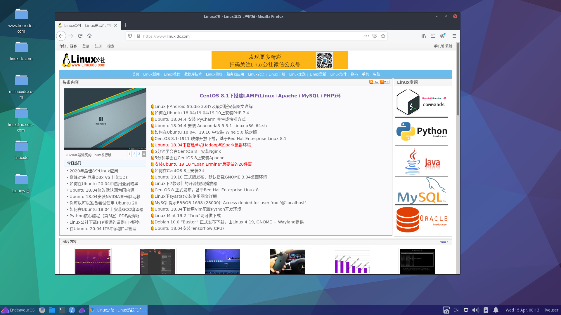Open m.linuxidc.com desktop folder
Screen dimensions: 561x315
(x=21, y=87)
